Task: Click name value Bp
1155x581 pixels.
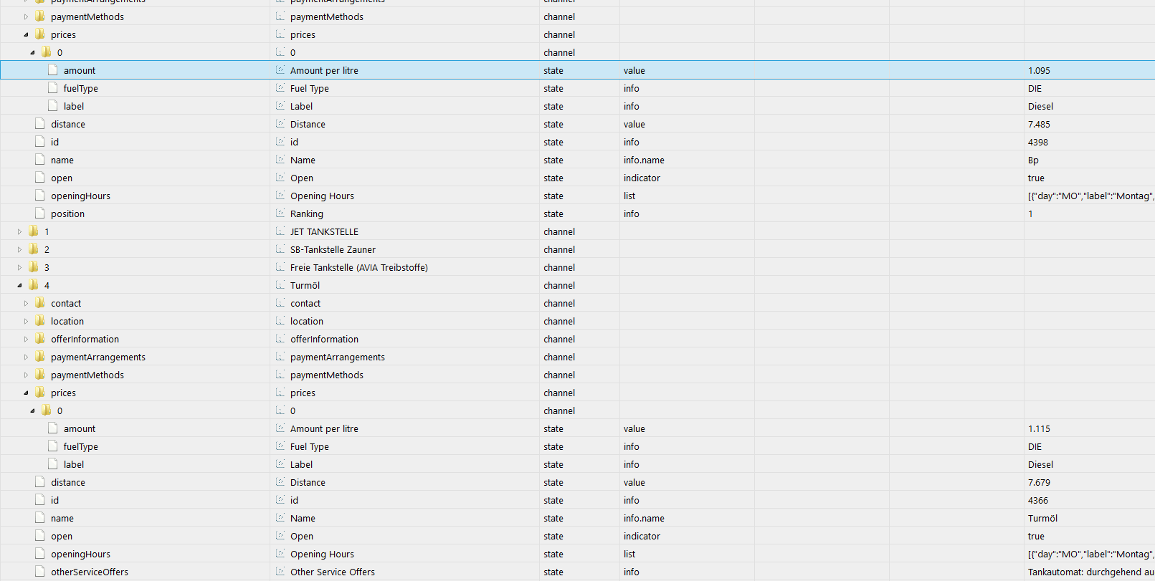Action: 1033,160
